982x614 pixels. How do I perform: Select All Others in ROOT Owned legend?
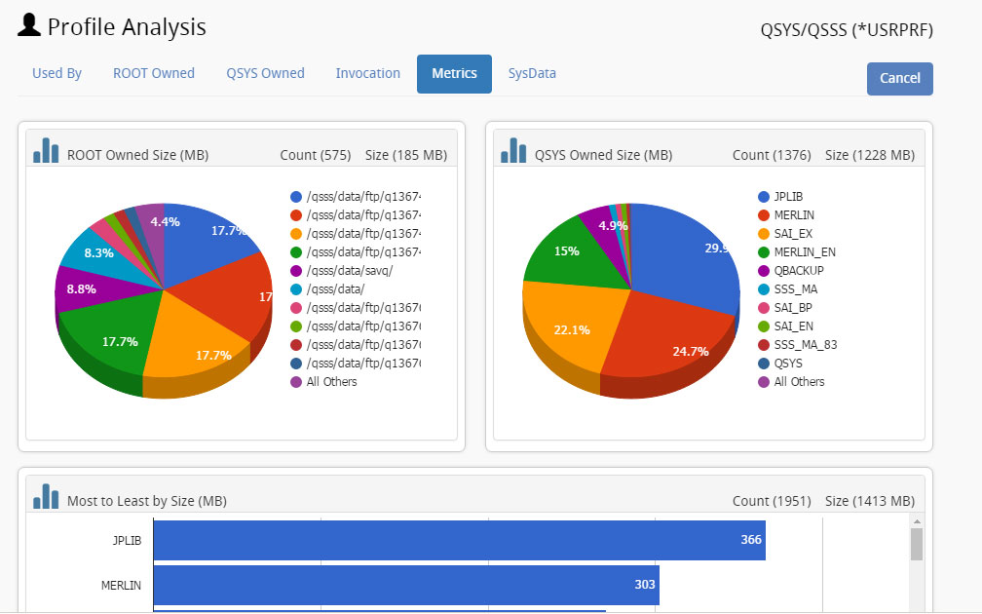[331, 382]
